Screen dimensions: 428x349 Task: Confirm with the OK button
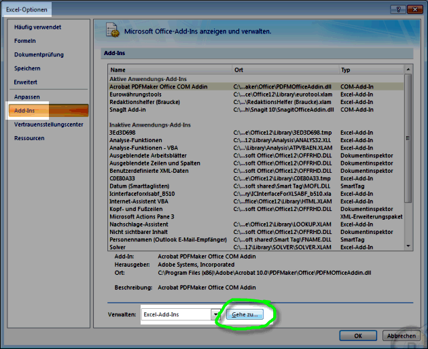(358, 335)
